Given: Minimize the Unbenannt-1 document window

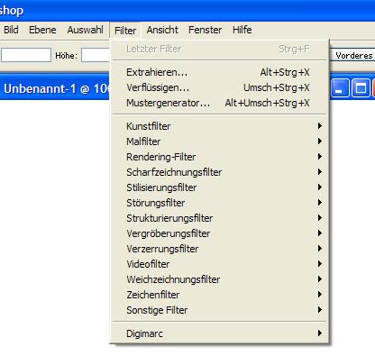Looking at the screenshot, I should coord(340,88).
